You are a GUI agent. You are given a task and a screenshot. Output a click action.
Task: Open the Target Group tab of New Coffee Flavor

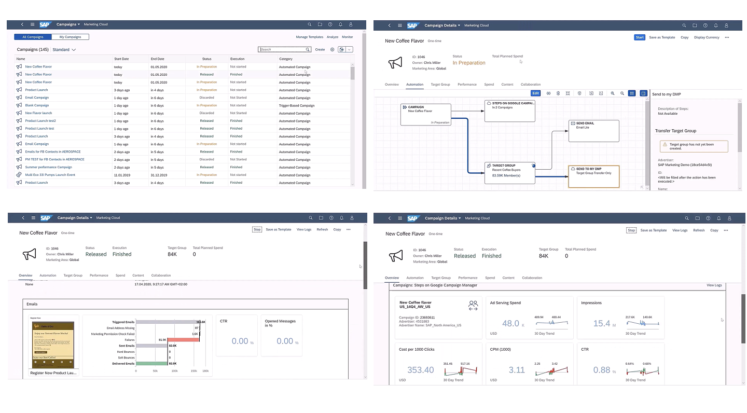coord(440,85)
